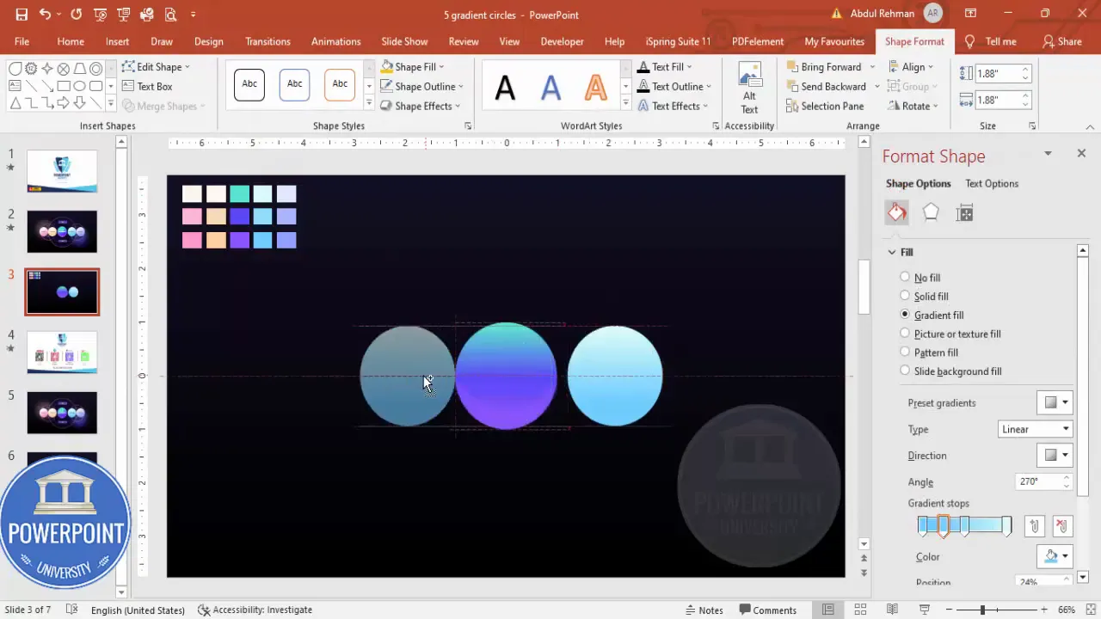Open Bring Forward command

pyautogui.click(x=823, y=66)
